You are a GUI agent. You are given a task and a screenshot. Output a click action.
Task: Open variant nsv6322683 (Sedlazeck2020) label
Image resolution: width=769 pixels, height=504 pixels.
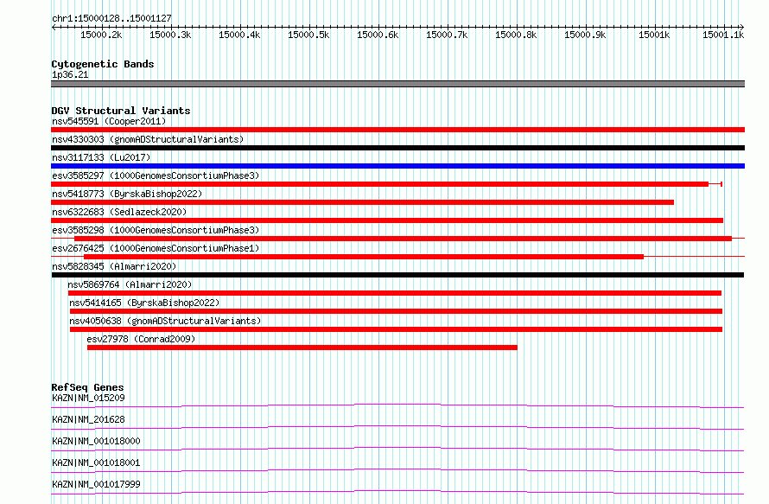[119, 212]
